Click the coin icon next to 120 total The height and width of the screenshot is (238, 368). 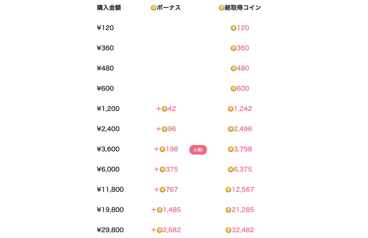pyautogui.click(x=233, y=28)
